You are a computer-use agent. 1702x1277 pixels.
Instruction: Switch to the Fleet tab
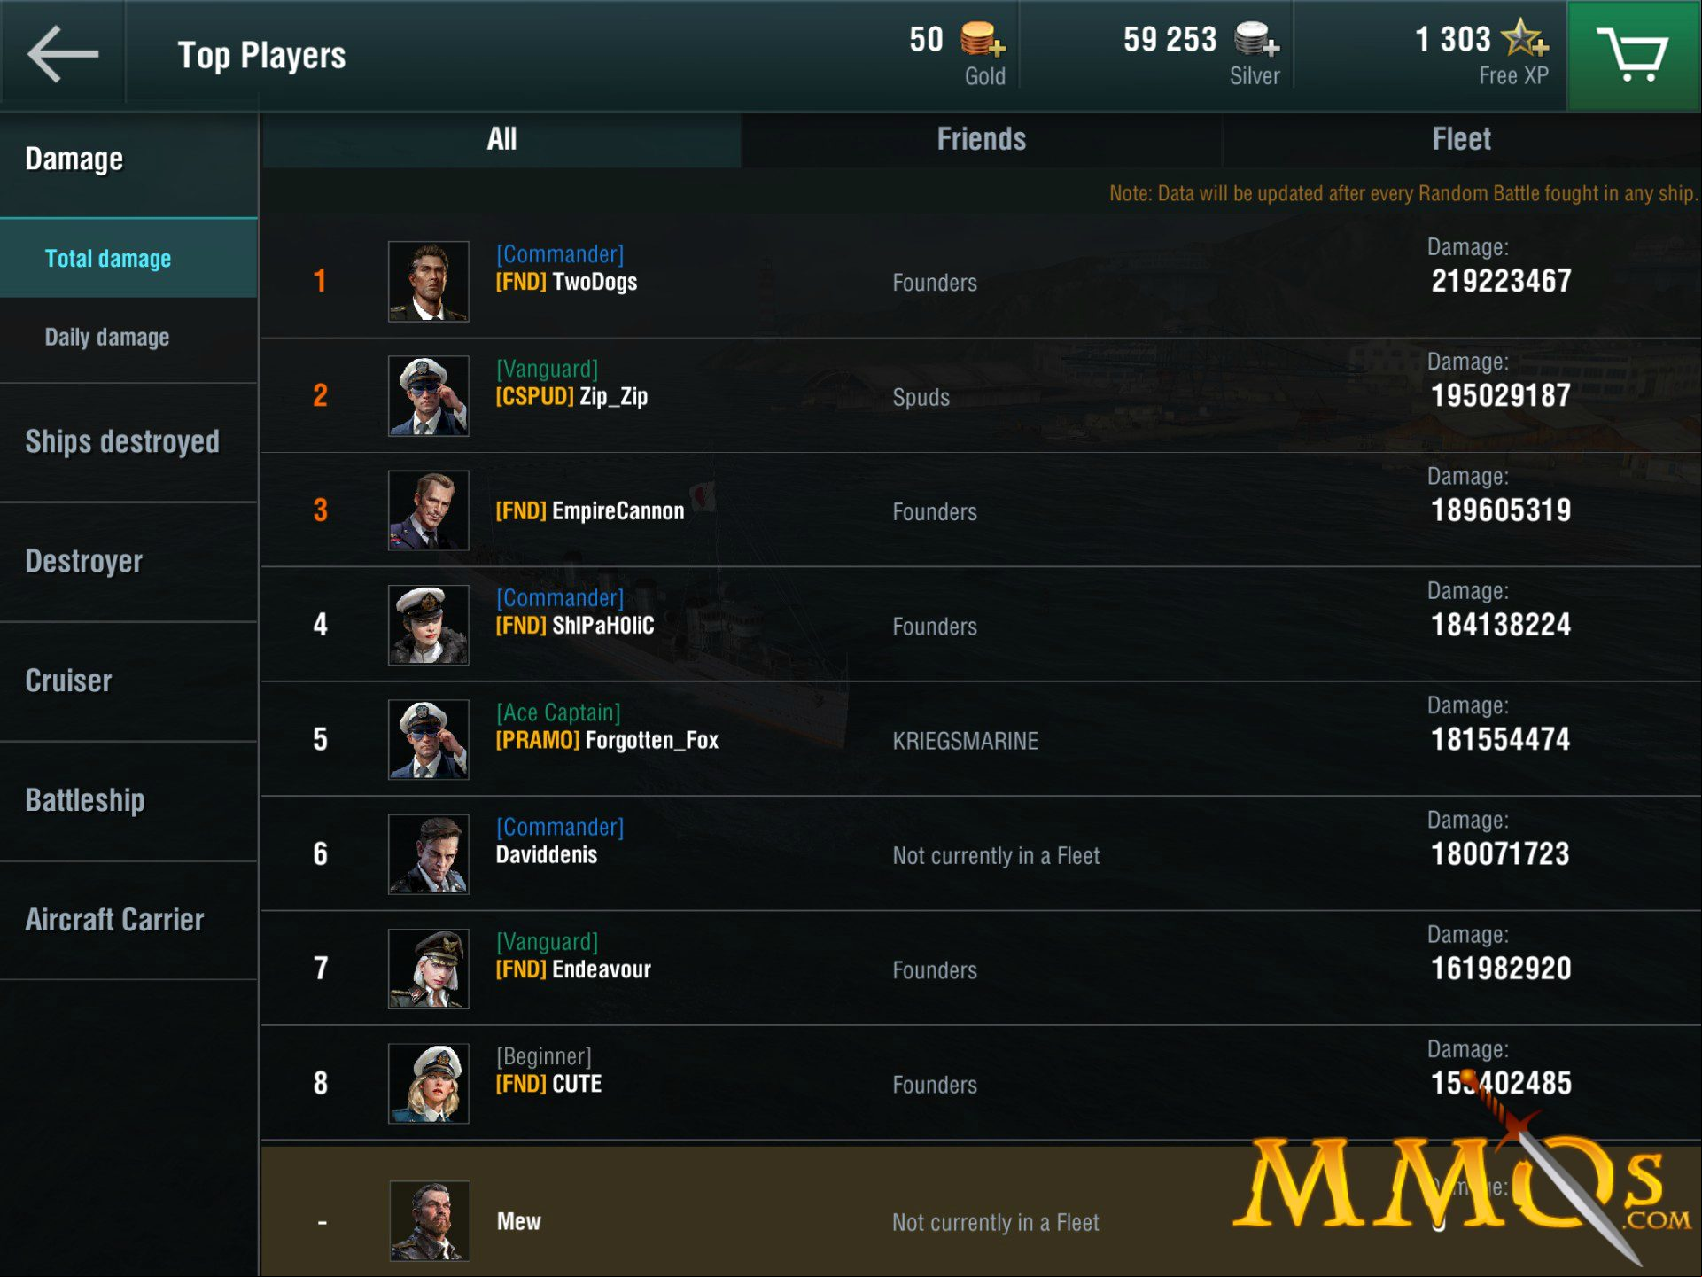coord(1462,140)
